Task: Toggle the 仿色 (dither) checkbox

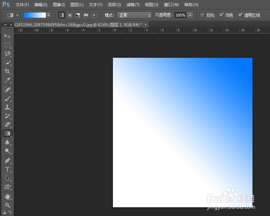Action: tap(221, 15)
